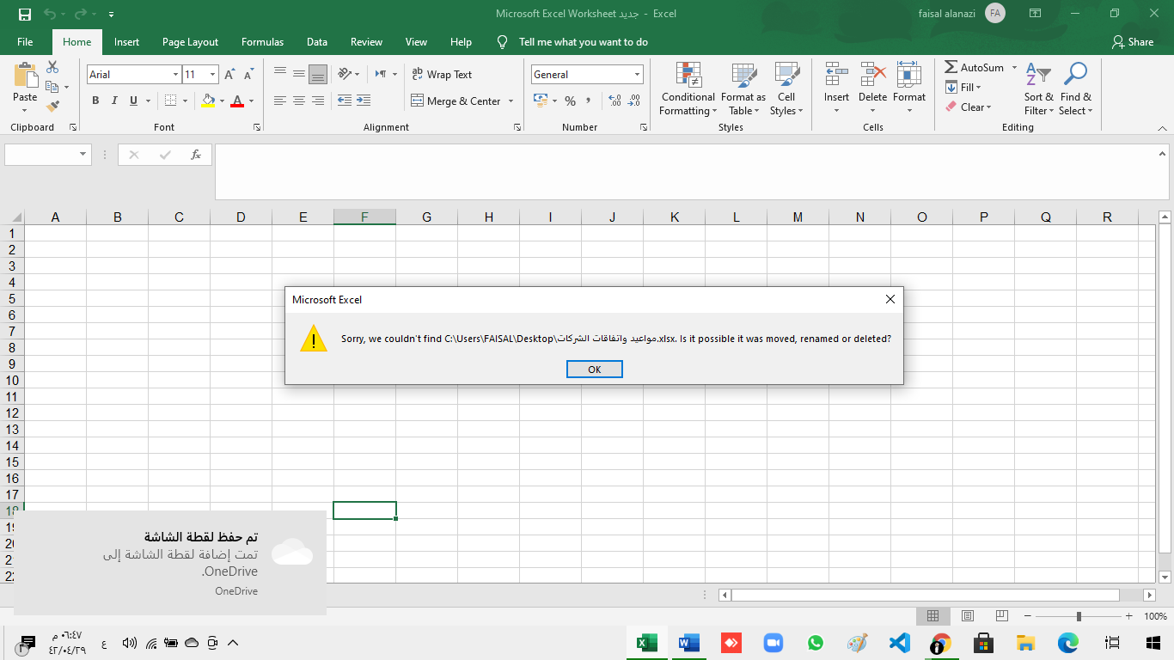This screenshot has height=660, width=1174.
Task: Click the Cut scissors icon
Action: pyautogui.click(x=52, y=67)
